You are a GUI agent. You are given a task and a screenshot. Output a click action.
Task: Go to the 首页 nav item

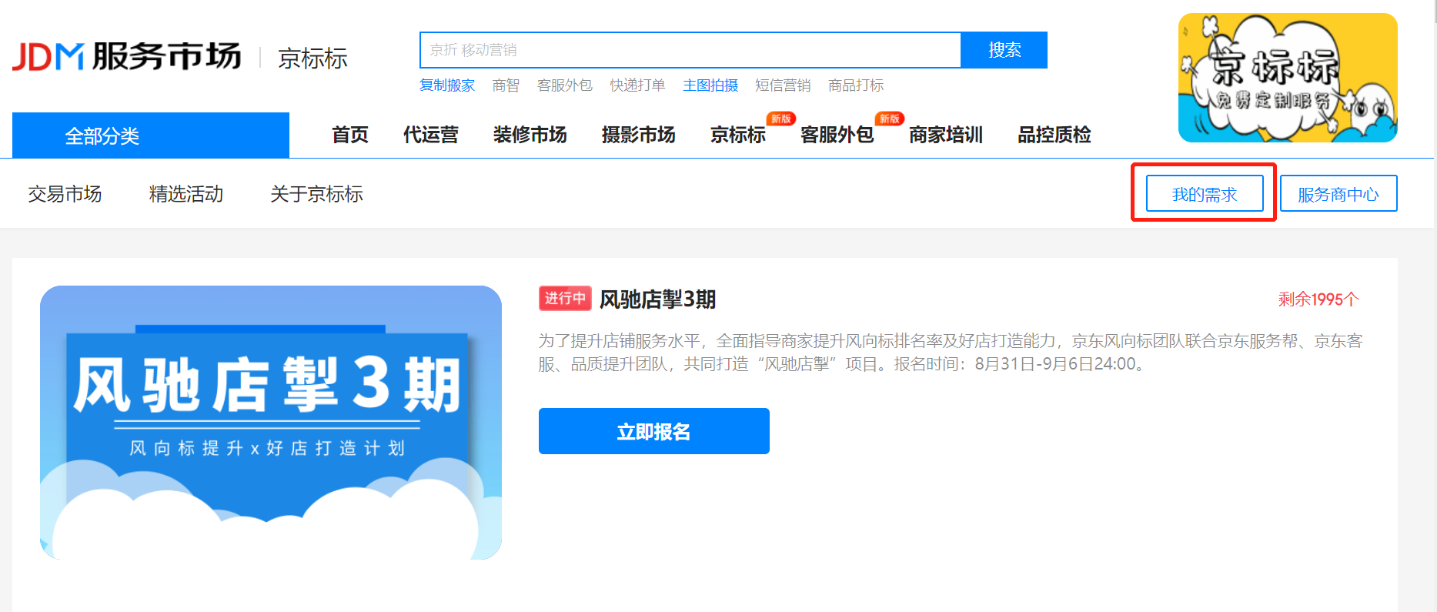(350, 135)
